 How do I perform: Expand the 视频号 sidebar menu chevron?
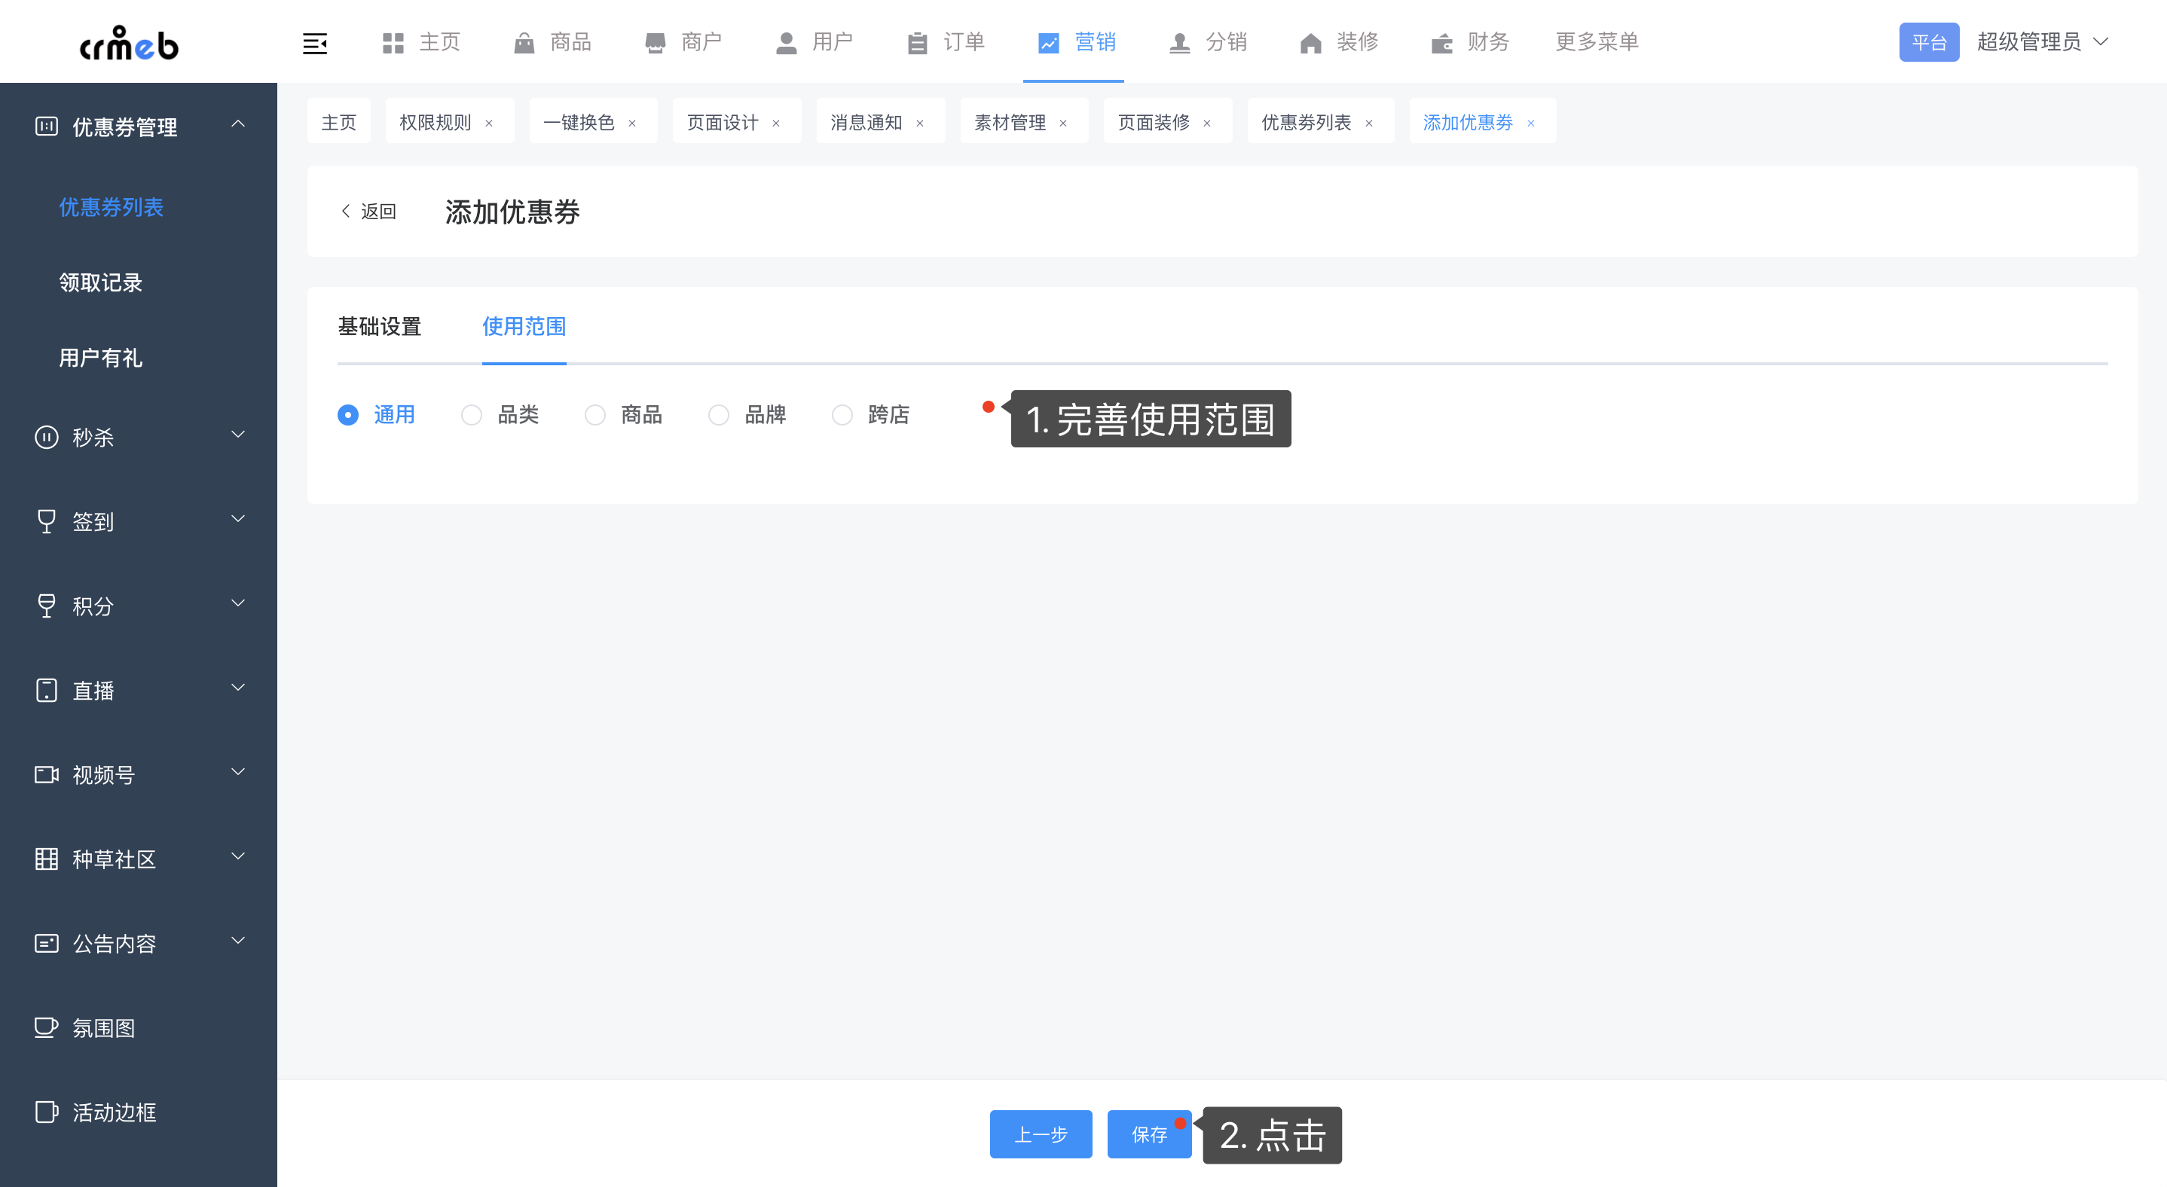point(238,772)
